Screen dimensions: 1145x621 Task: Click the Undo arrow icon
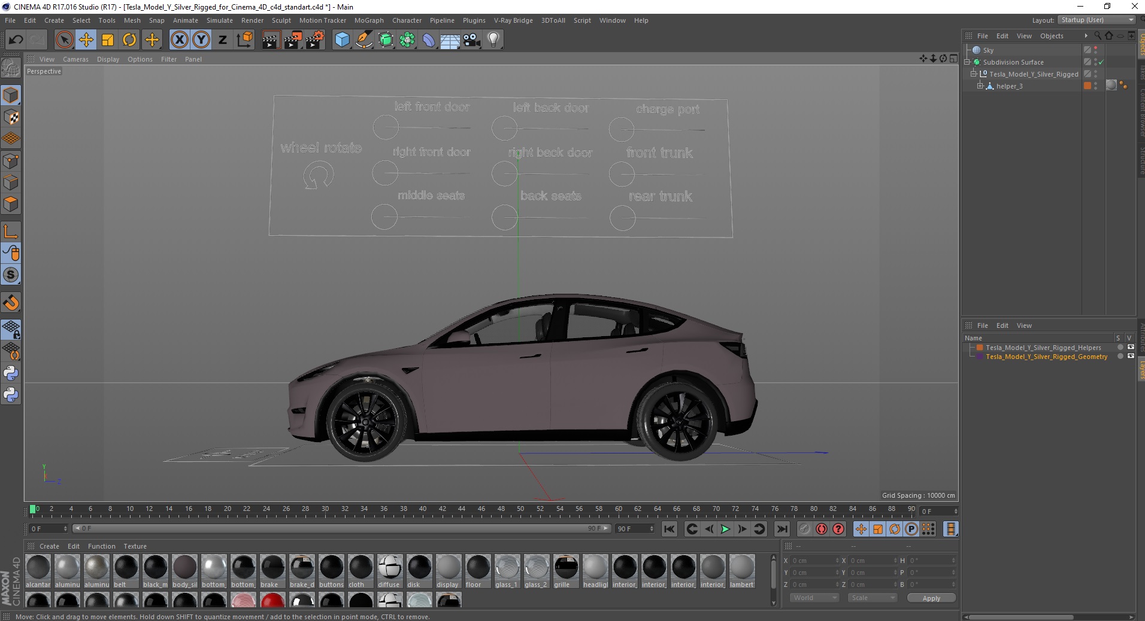click(x=16, y=40)
